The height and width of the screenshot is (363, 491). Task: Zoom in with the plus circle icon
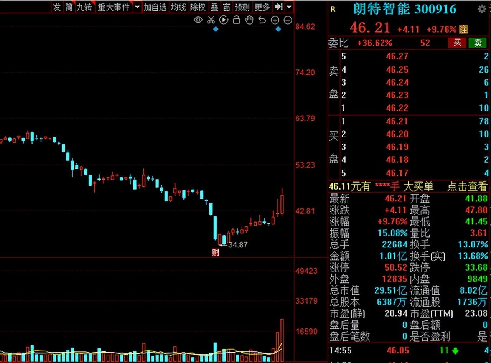point(275,20)
